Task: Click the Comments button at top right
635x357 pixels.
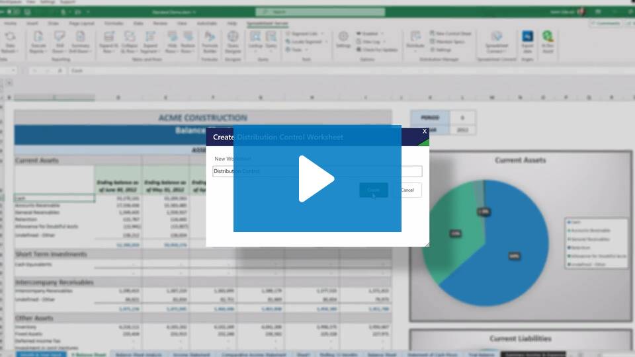Action: pos(605,24)
